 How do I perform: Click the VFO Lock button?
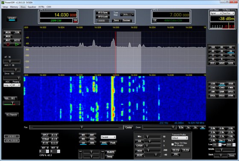pyautogui.click(x=103, y=17)
